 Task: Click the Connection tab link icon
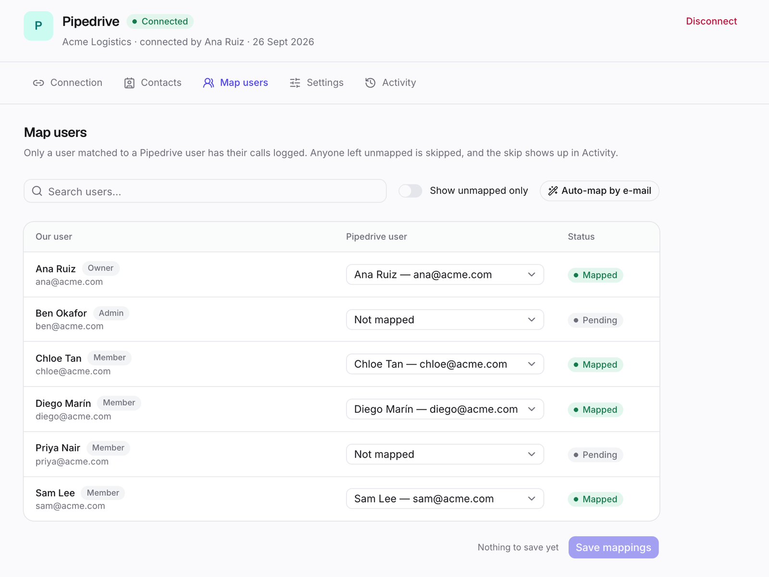tap(38, 83)
